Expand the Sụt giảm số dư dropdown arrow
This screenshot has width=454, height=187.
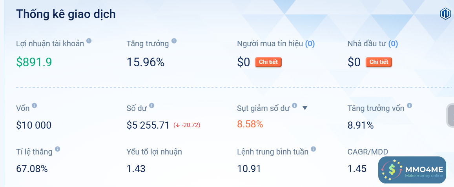point(305,108)
